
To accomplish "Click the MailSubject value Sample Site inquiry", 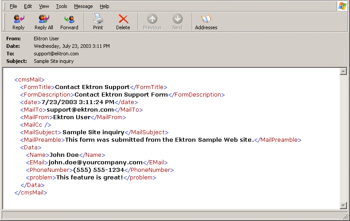I will 93,132.
